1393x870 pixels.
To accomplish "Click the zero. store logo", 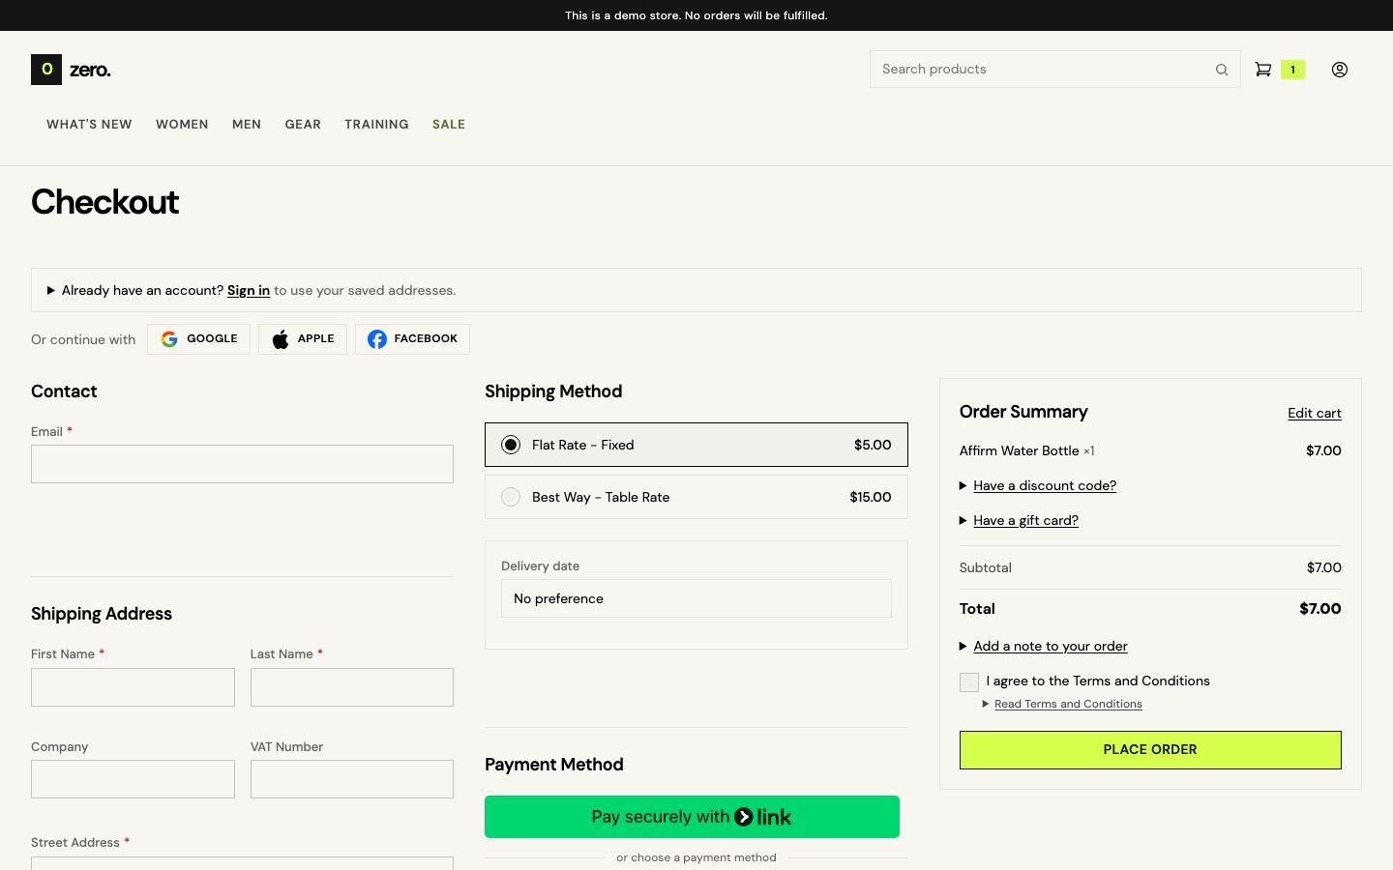I will click(72, 70).
